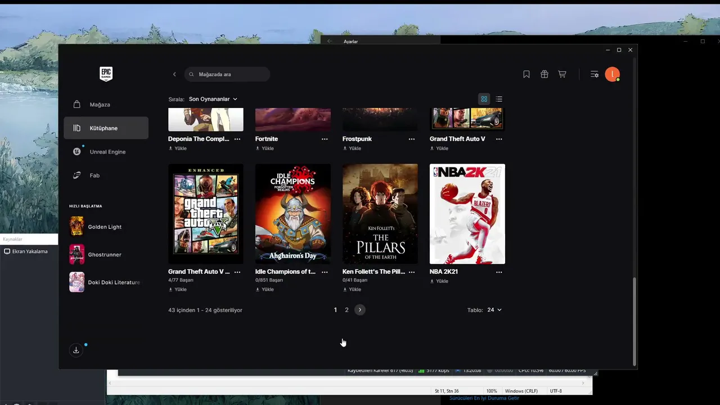
Task: Open Ken Follett's The Pillars title
Action: coord(373,272)
